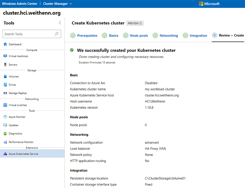Screen dimensions: 245x188
Task: Click the Basics step check icon
Action: pyautogui.click(x=105, y=36)
